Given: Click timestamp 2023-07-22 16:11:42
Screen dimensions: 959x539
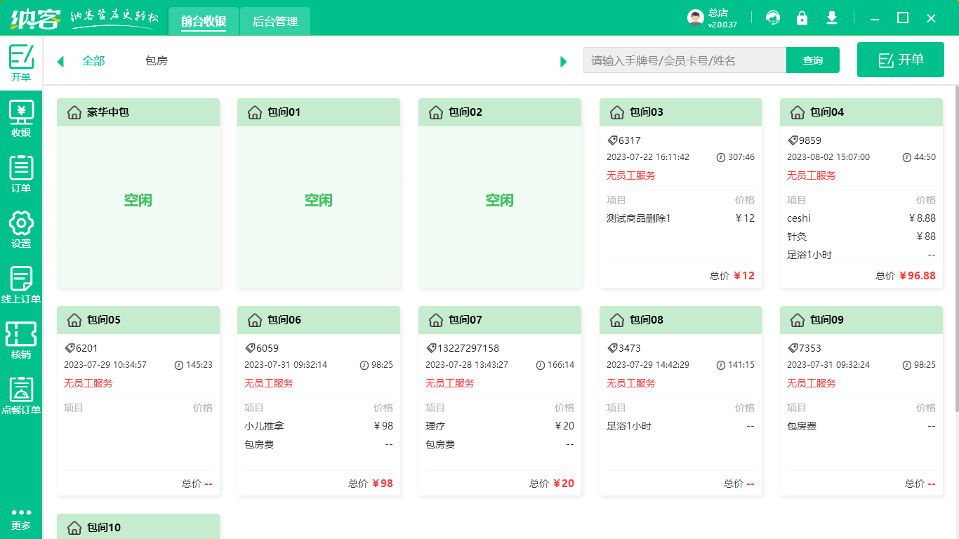Looking at the screenshot, I should (x=648, y=157).
